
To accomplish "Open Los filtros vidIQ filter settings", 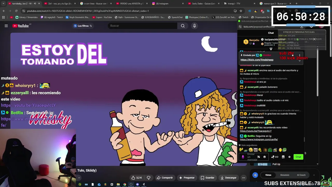I will pyautogui.click(x=83, y=26).
